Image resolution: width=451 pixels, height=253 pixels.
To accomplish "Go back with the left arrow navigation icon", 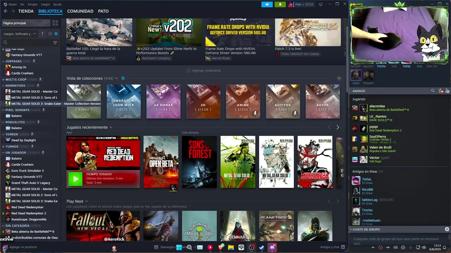I will click(x=6, y=11).
